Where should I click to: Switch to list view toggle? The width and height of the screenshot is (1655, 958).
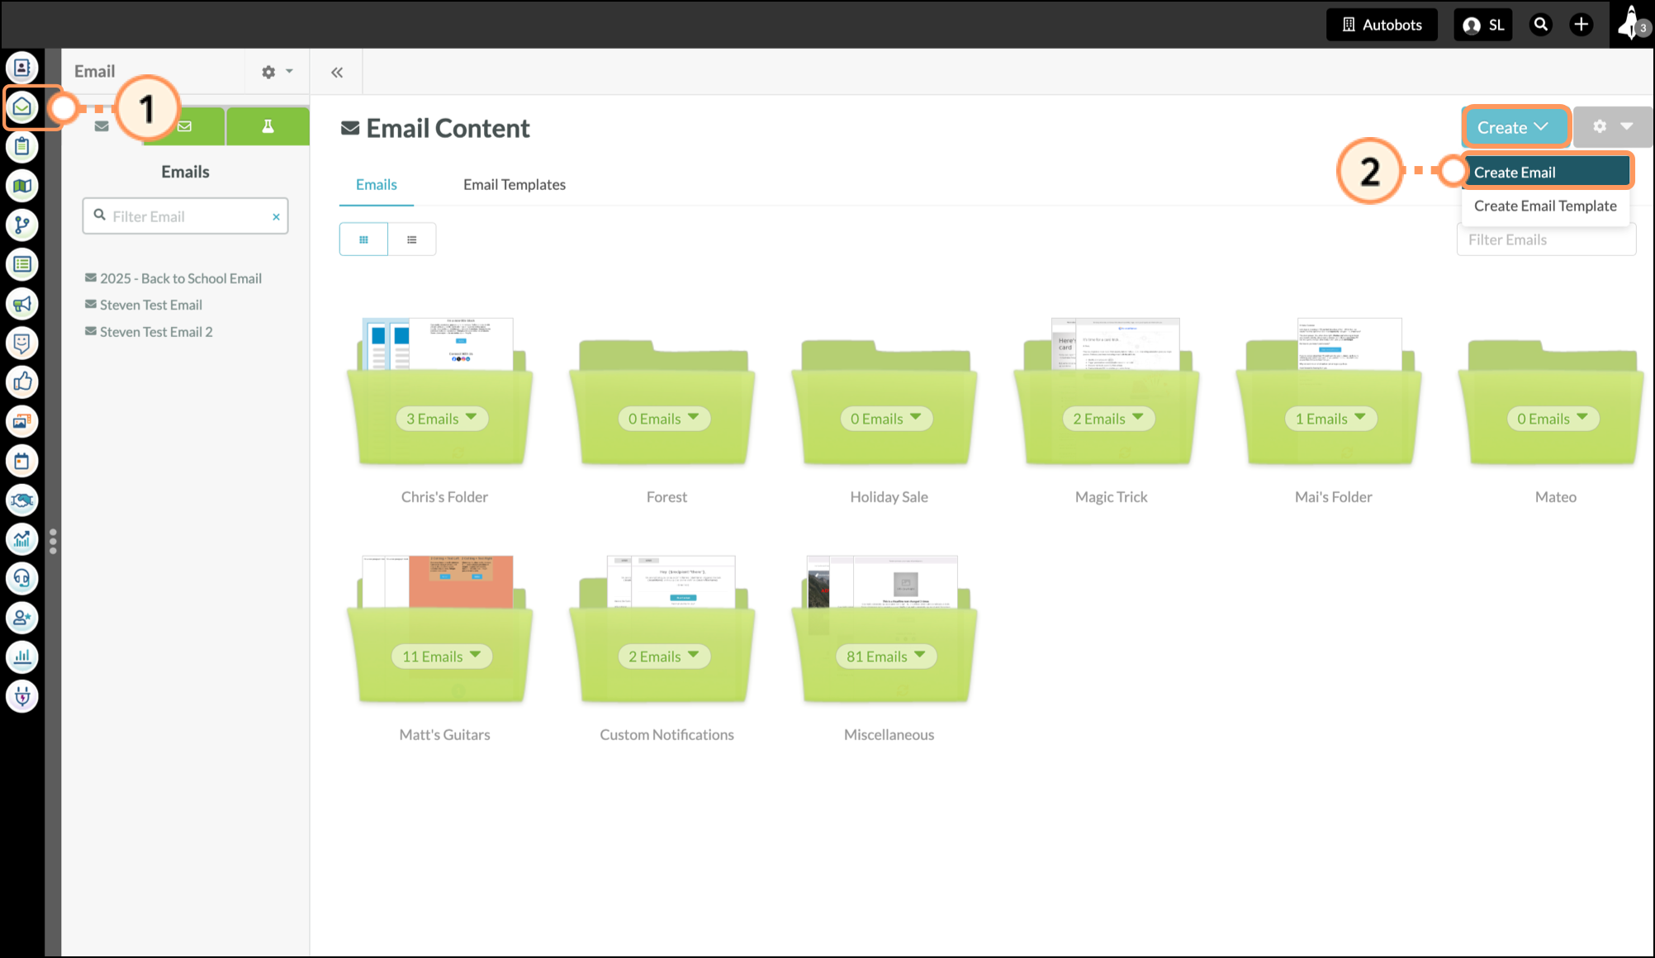(x=411, y=239)
